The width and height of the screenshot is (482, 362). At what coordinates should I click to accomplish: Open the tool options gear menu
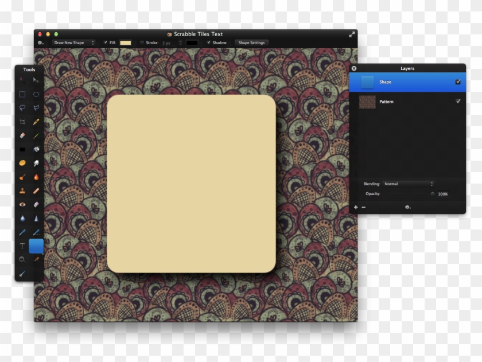click(41, 42)
